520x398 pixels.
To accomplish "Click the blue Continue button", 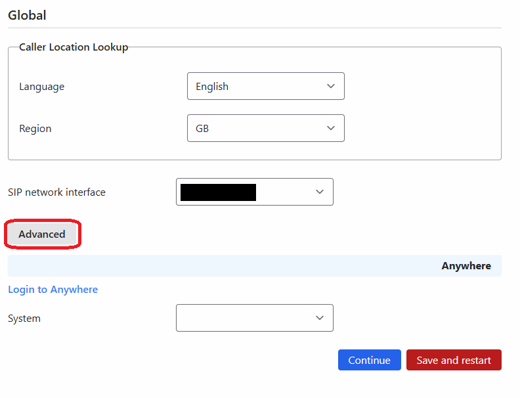I will point(369,360).
